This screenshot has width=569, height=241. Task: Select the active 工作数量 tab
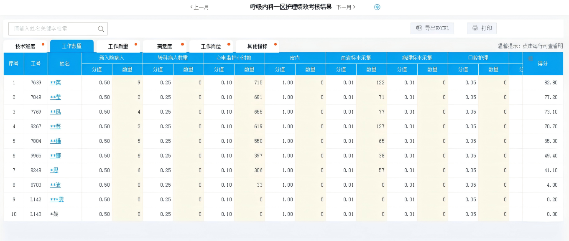pos(71,46)
